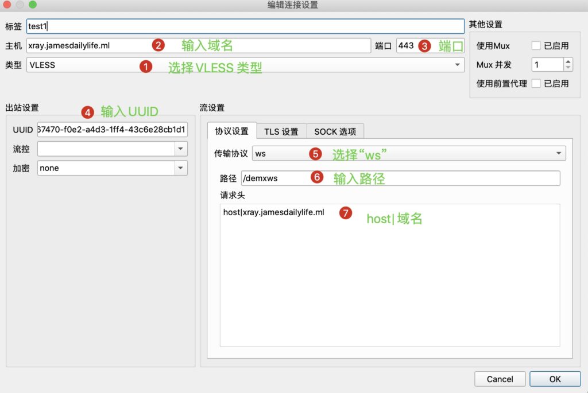Open the 传输协议 dropdown showing ws
Viewport: 588px width, 393px height.
(x=409, y=153)
